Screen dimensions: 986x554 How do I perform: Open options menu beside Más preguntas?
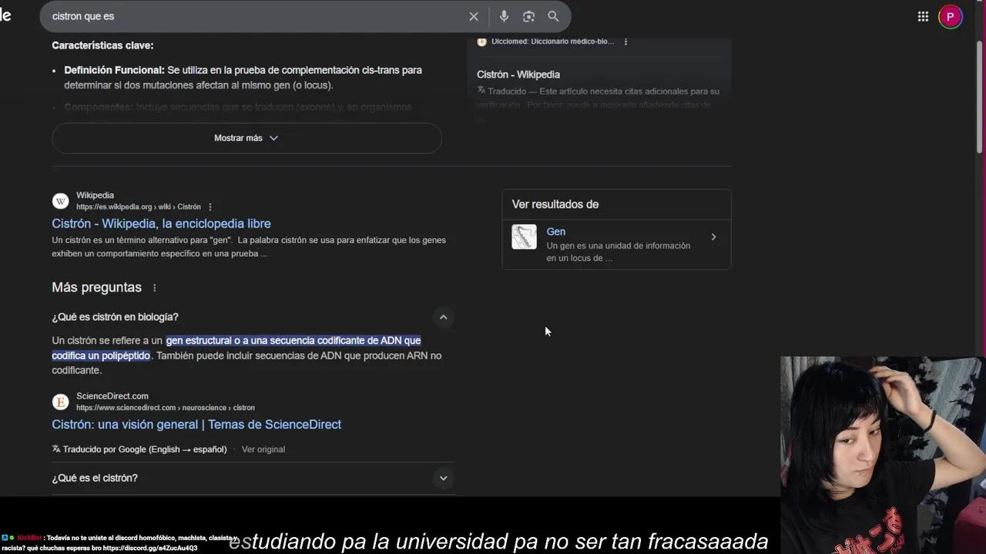point(154,288)
